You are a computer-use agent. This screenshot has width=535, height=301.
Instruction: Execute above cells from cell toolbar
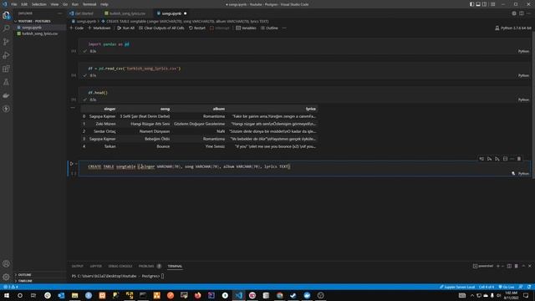point(490,159)
